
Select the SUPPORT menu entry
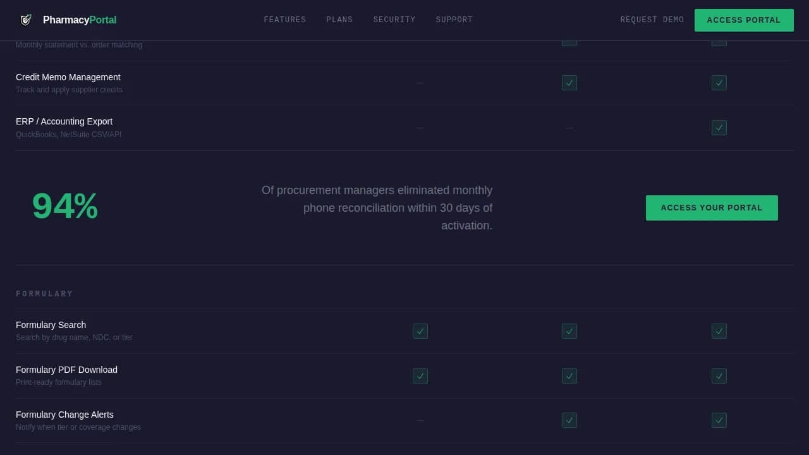point(454,20)
